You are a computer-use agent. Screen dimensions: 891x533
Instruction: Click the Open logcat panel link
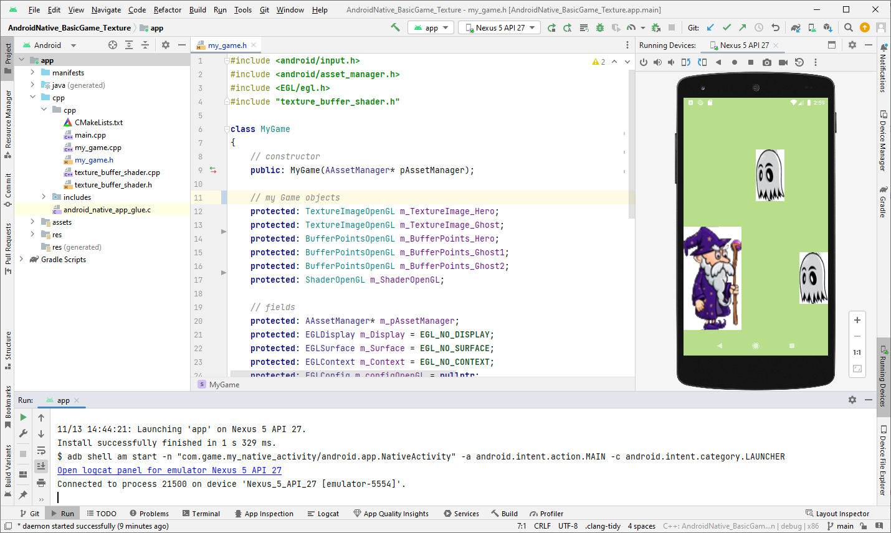click(x=169, y=470)
